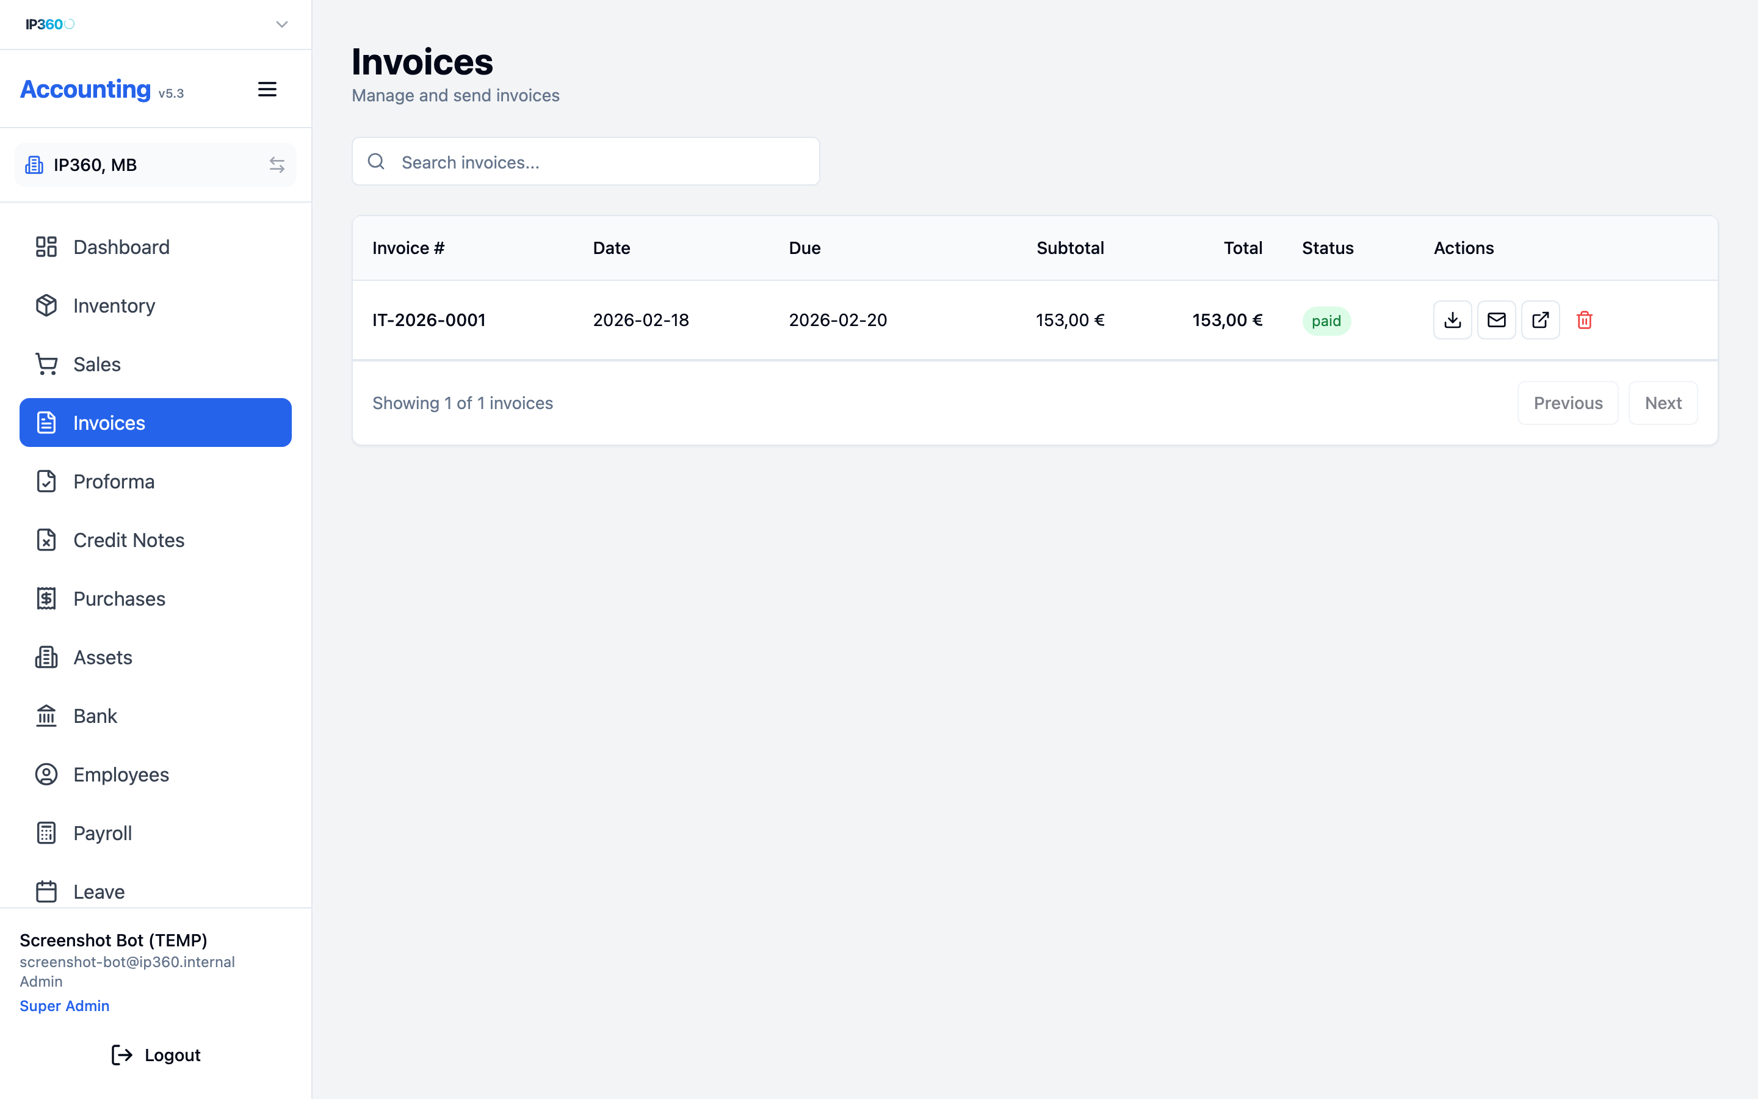The height and width of the screenshot is (1099, 1758).
Task: Click the search magnifier icon
Action: point(376,161)
